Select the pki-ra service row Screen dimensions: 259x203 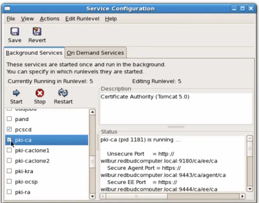tap(46, 192)
